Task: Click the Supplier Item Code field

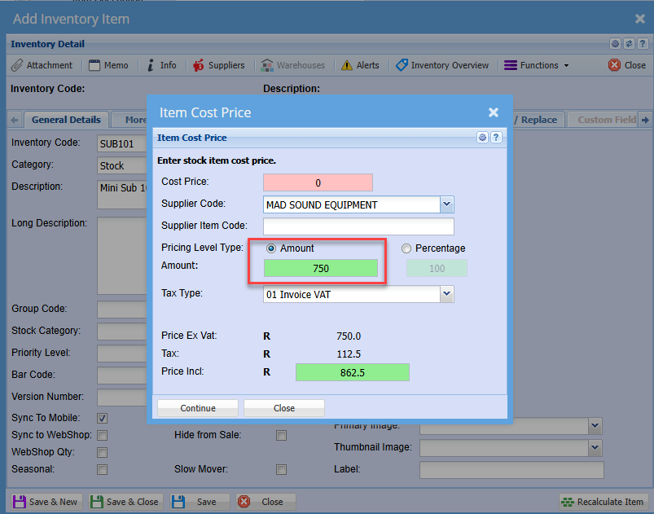Action: (358, 226)
